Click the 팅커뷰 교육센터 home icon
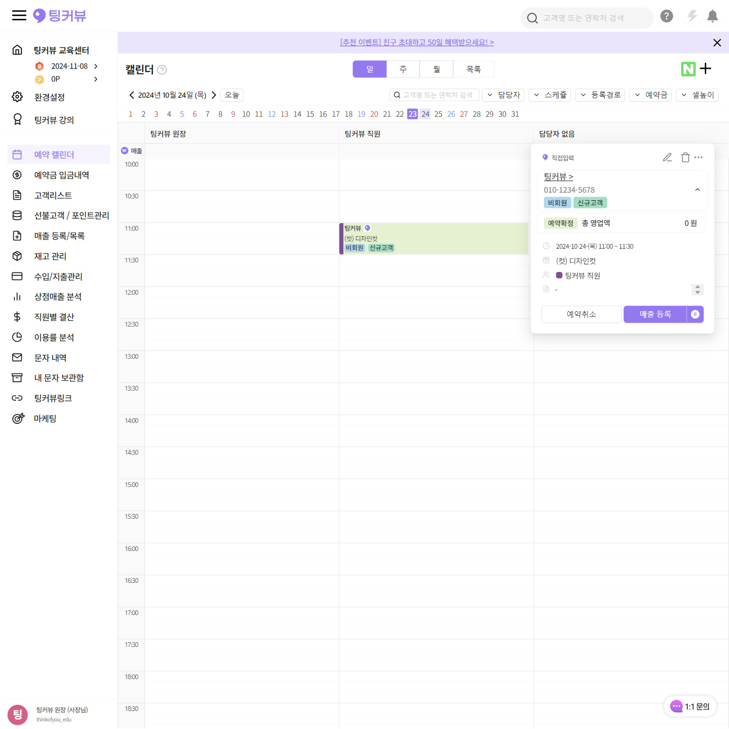 tap(17, 50)
